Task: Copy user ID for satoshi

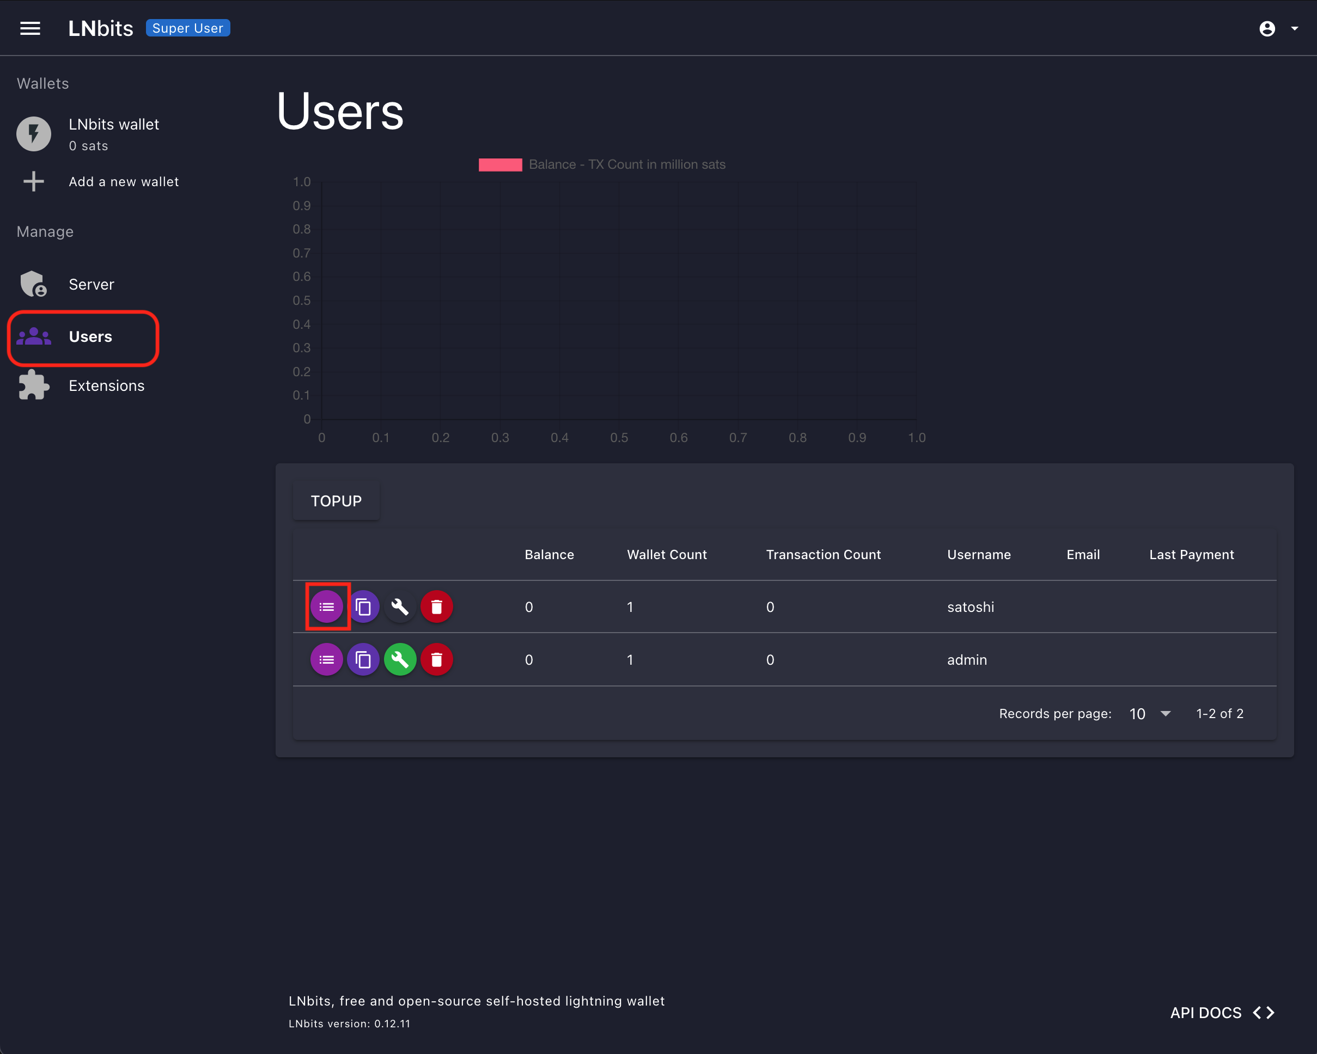Action: click(x=363, y=607)
